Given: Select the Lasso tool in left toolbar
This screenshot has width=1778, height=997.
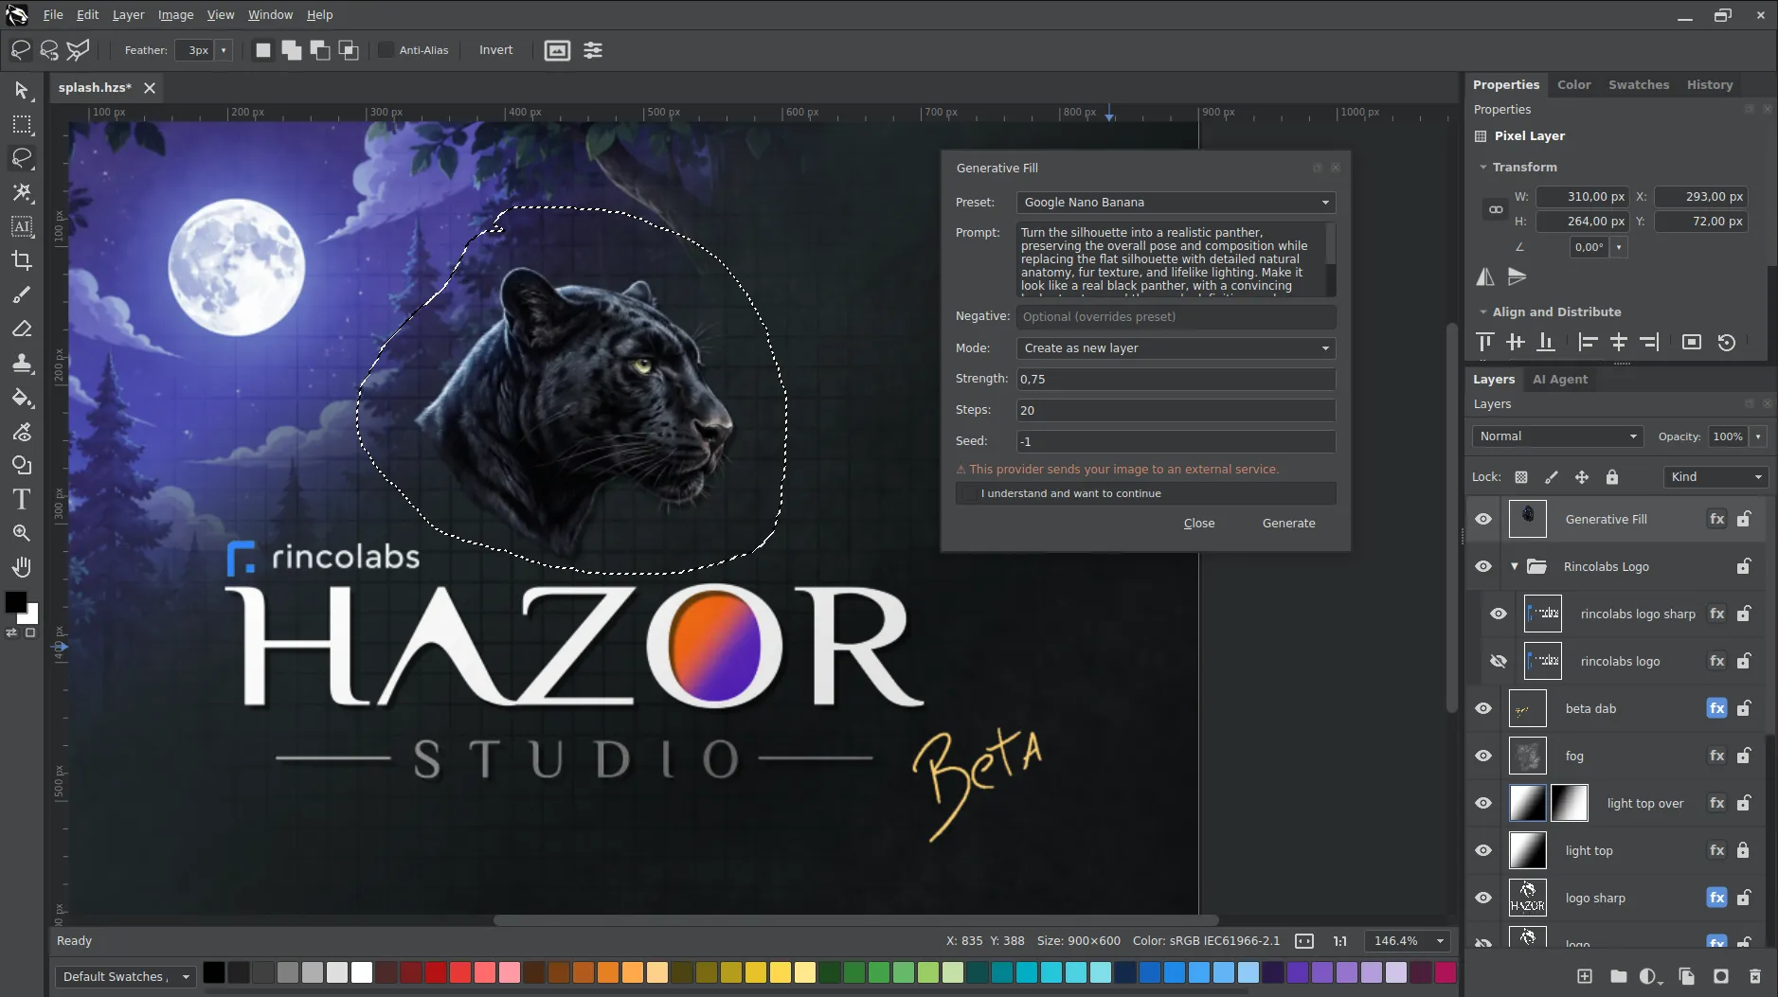Looking at the screenshot, I should [x=21, y=158].
